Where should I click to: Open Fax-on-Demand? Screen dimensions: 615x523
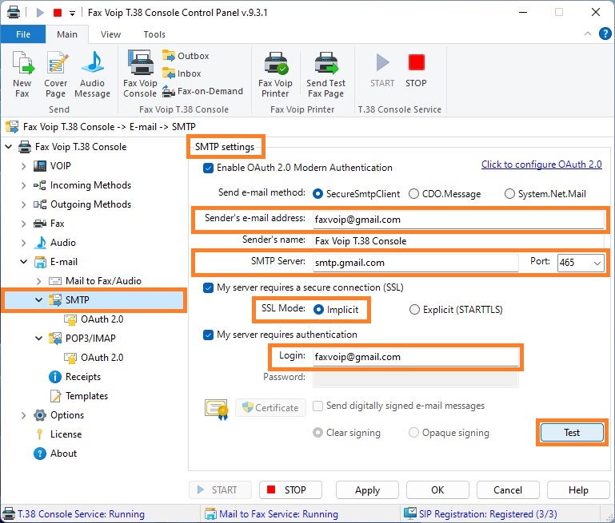click(203, 91)
